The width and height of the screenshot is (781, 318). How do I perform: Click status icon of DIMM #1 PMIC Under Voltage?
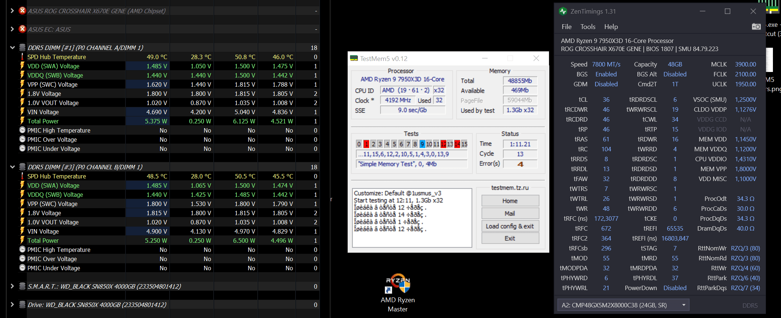point(22,148)
